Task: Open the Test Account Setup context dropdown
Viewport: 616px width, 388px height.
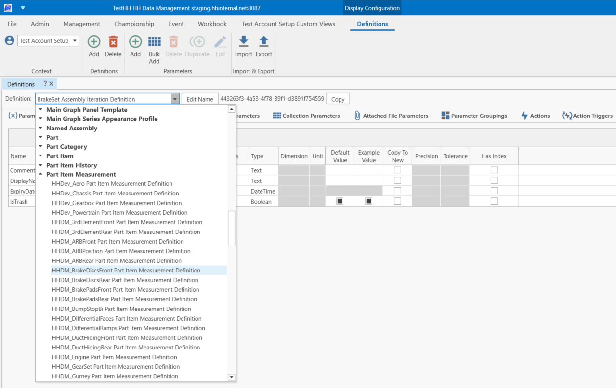Action: click(x=75, y=41)
